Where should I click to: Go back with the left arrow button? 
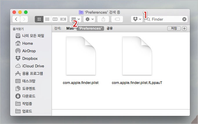tap(16, 19)
